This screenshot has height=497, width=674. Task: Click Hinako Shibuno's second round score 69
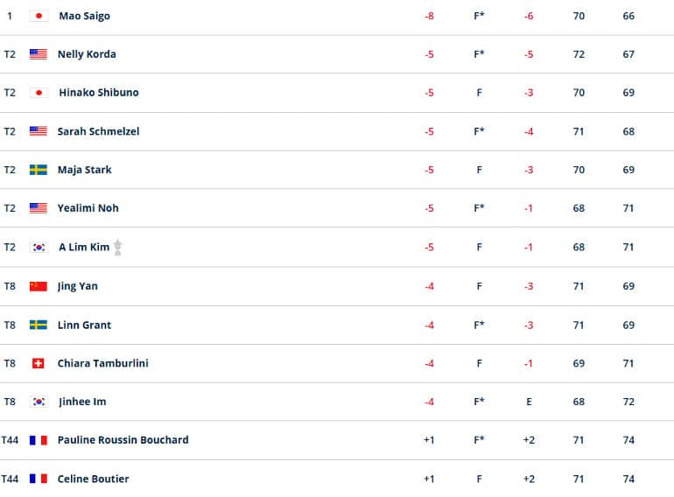tap(628, 93)
